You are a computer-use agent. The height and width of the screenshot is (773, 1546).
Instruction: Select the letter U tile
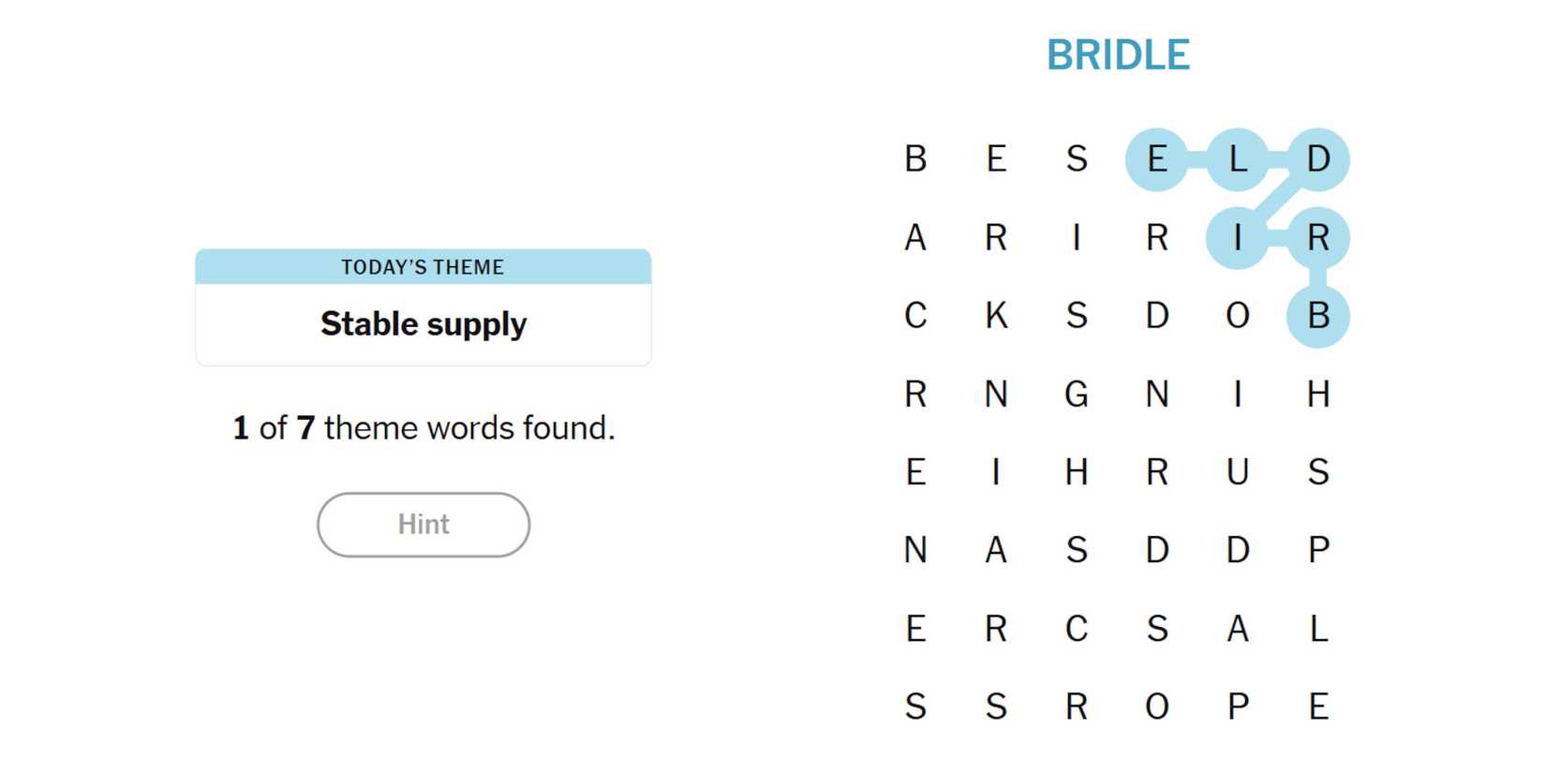[x=1238, y=472]
